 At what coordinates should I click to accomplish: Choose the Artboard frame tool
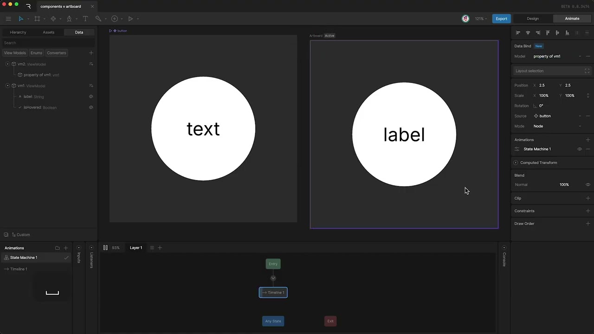pos(37,19)
